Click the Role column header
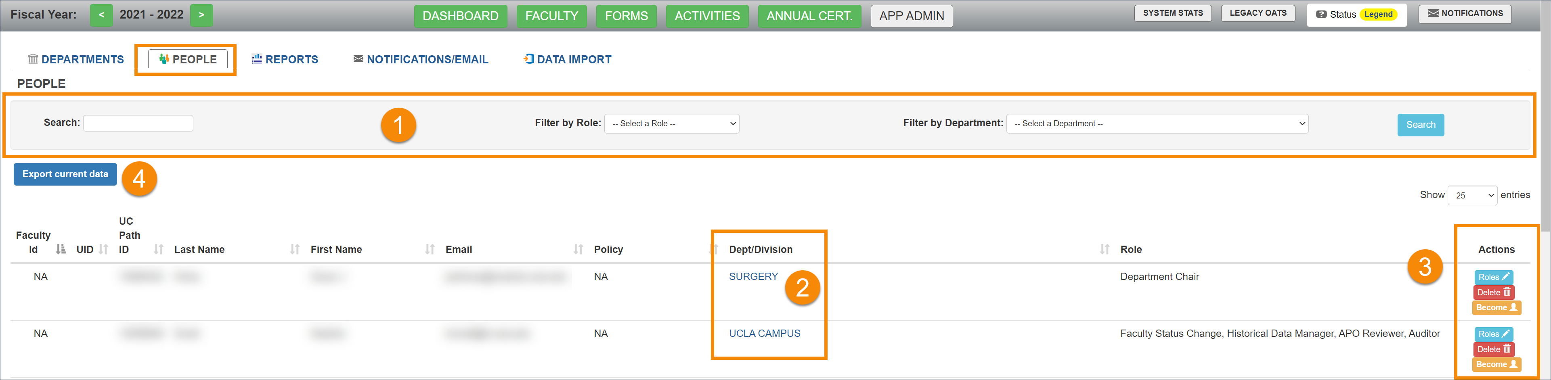 tap(1131, 250)
